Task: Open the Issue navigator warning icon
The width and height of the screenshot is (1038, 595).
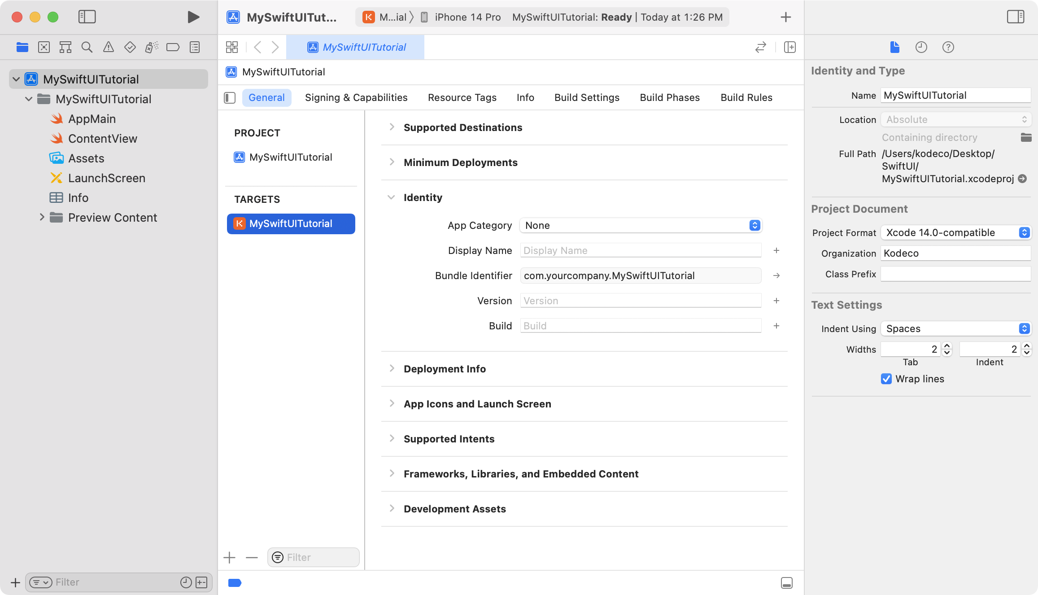Action: pos(109,47)
